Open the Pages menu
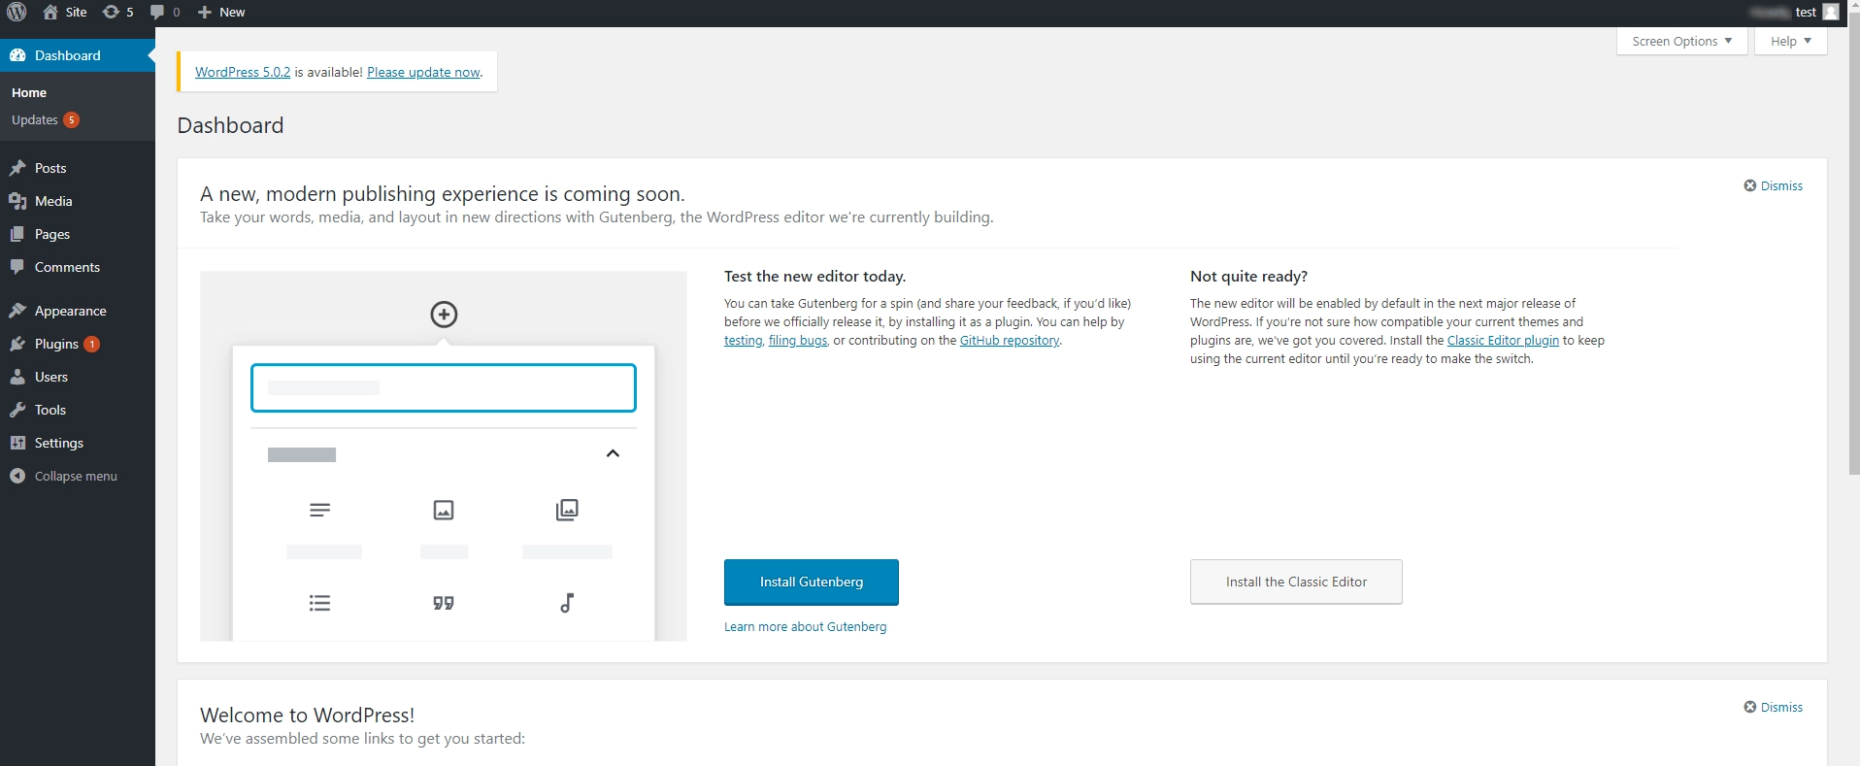Viewport: 1860px width, 766px height. coord(78,234)
